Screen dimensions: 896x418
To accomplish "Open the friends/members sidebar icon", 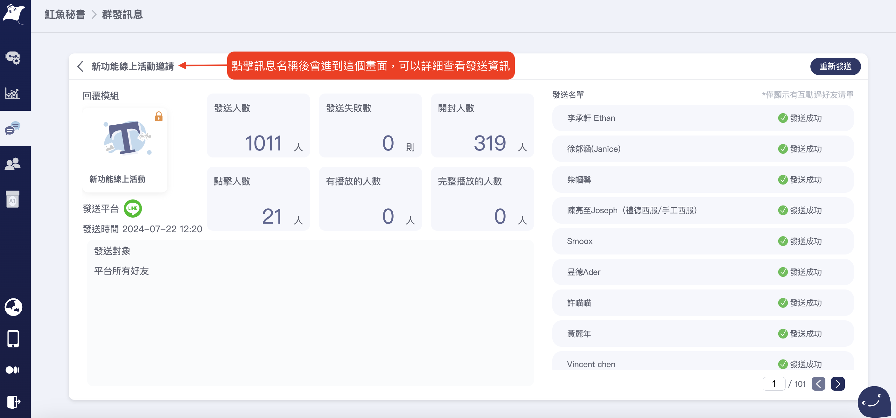I will (13, 164).
